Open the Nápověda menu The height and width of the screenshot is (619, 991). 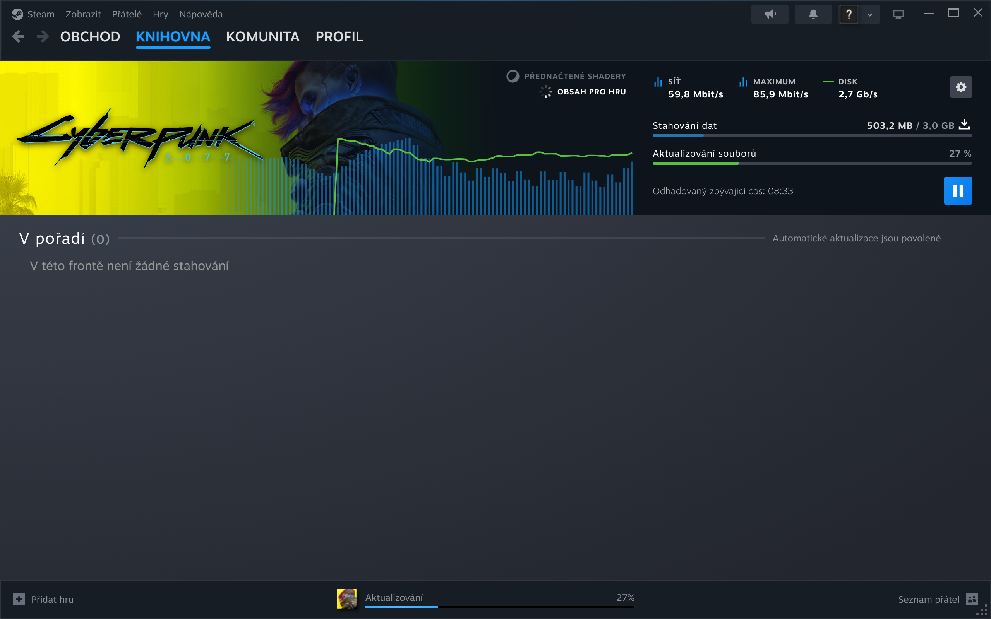coord(201,14)
